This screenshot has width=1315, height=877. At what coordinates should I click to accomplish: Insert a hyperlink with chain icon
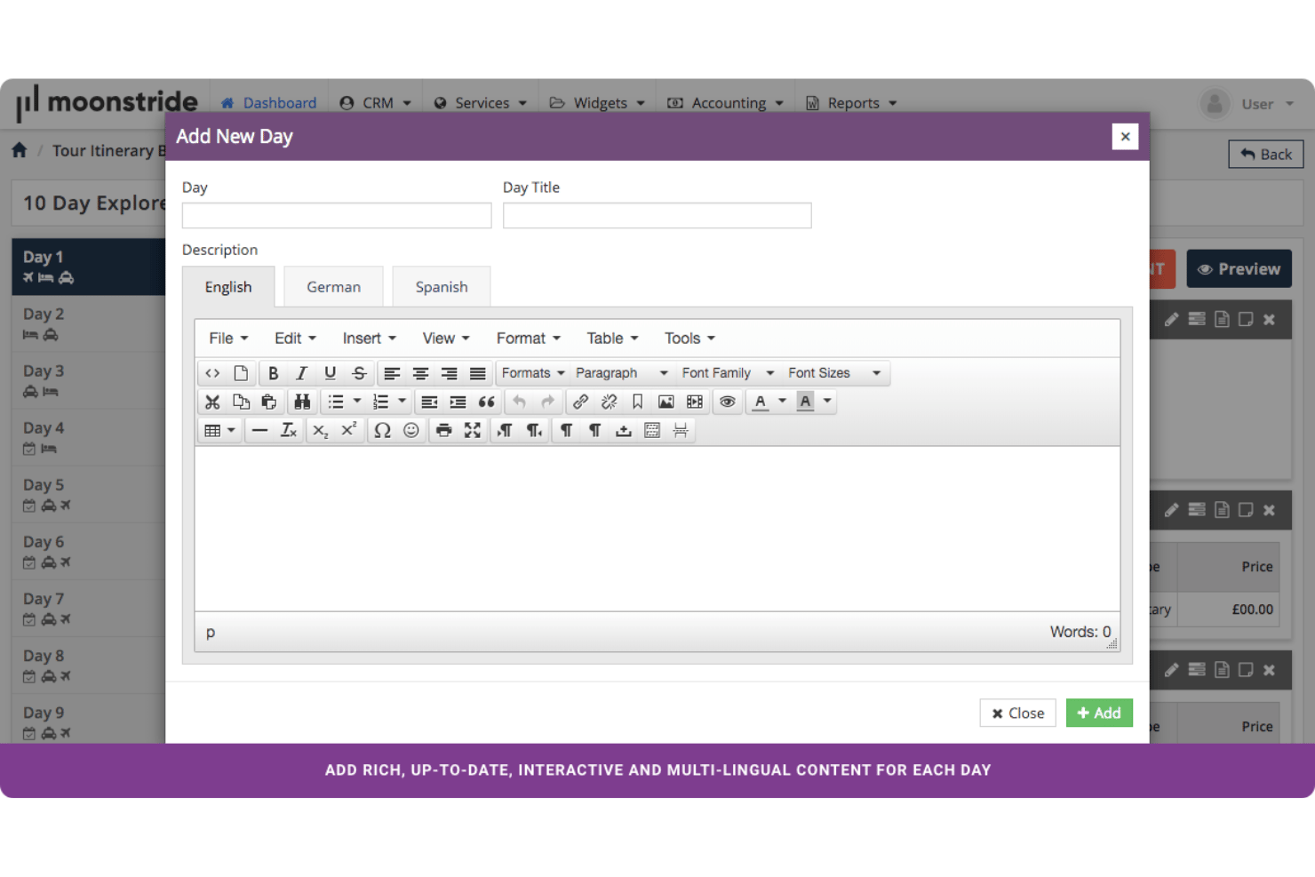[x=580, y=402]
